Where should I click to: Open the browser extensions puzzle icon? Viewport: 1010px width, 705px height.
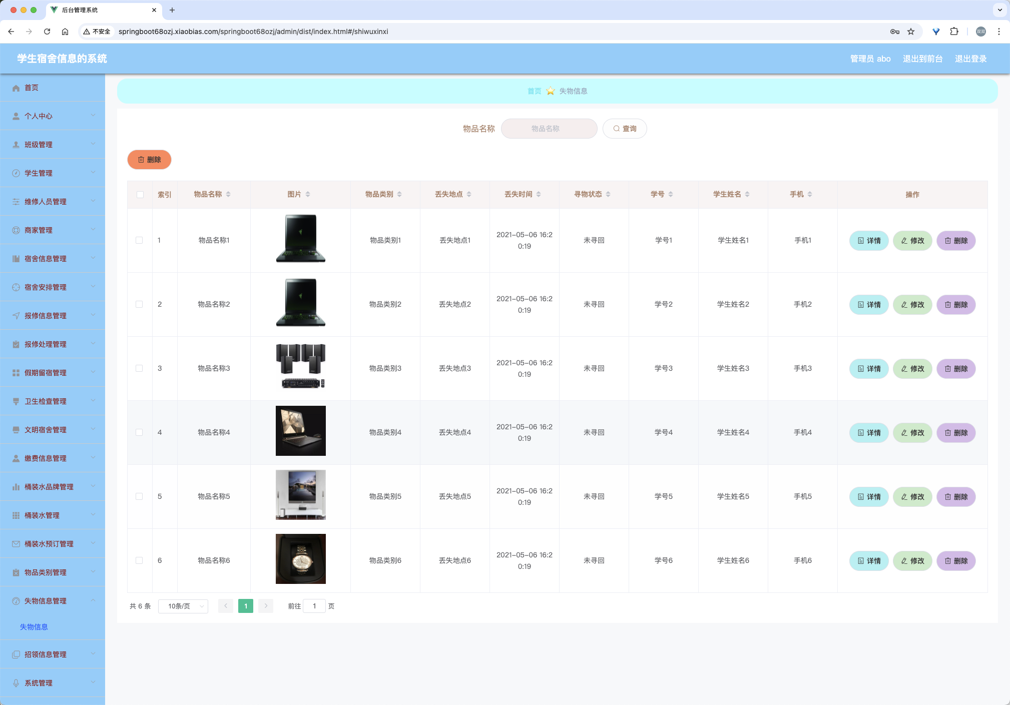point(954,32)
